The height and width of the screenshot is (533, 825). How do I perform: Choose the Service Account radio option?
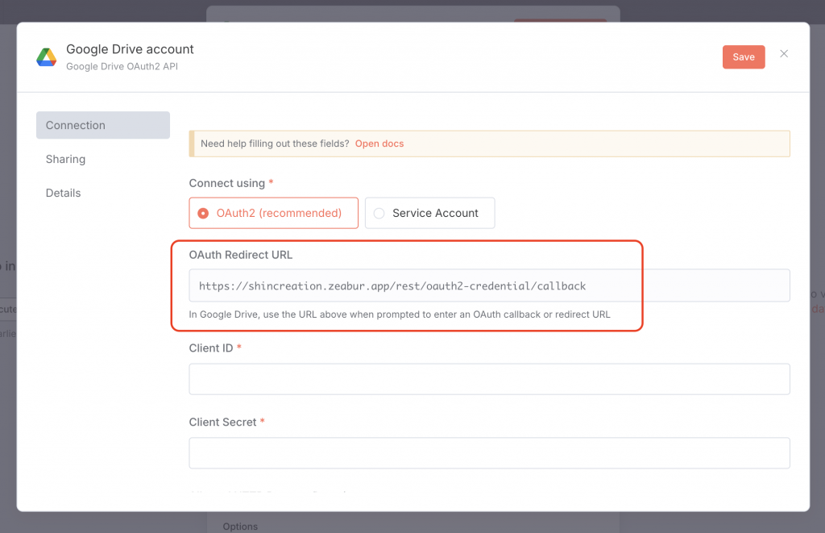click(x=430, y=213)
